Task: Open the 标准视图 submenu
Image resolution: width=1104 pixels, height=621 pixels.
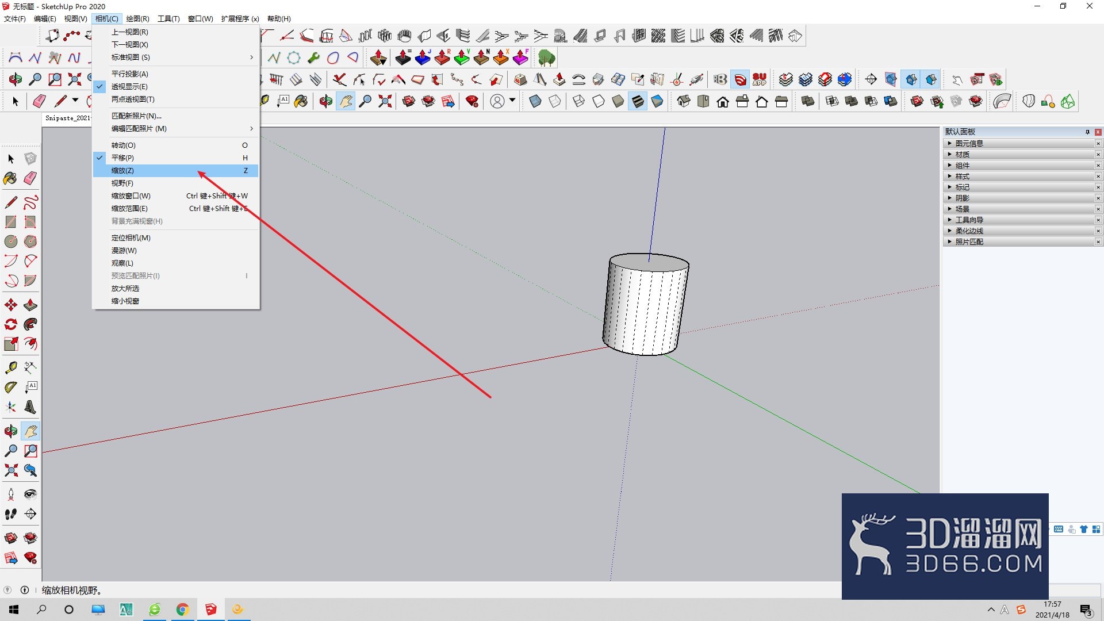Action: coord(175,57)
